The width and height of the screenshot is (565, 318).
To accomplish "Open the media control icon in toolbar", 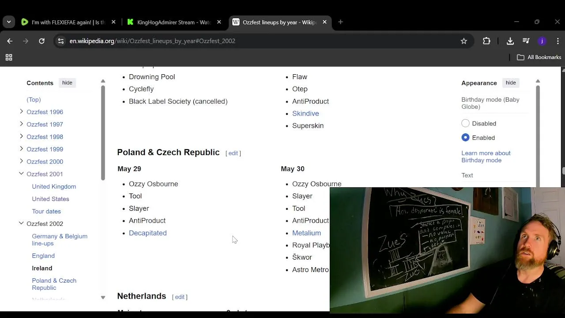I will [526, 41].
